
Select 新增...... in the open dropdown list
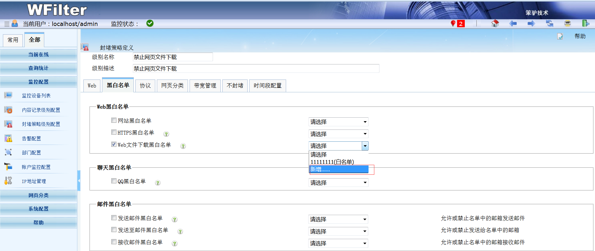click(338, 169)
